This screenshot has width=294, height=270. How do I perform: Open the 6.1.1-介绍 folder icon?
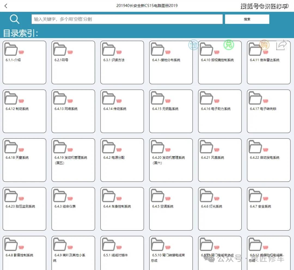click(11, 49)
